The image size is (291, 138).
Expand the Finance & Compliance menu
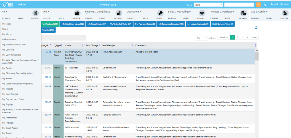(x=97, y=12)
